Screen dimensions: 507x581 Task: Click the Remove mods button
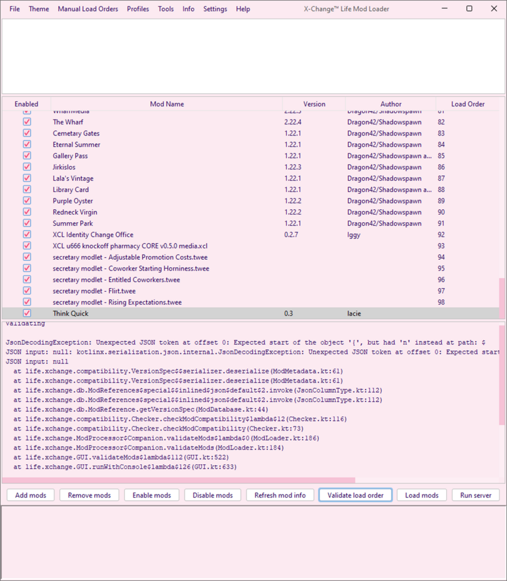coord(89,495)
